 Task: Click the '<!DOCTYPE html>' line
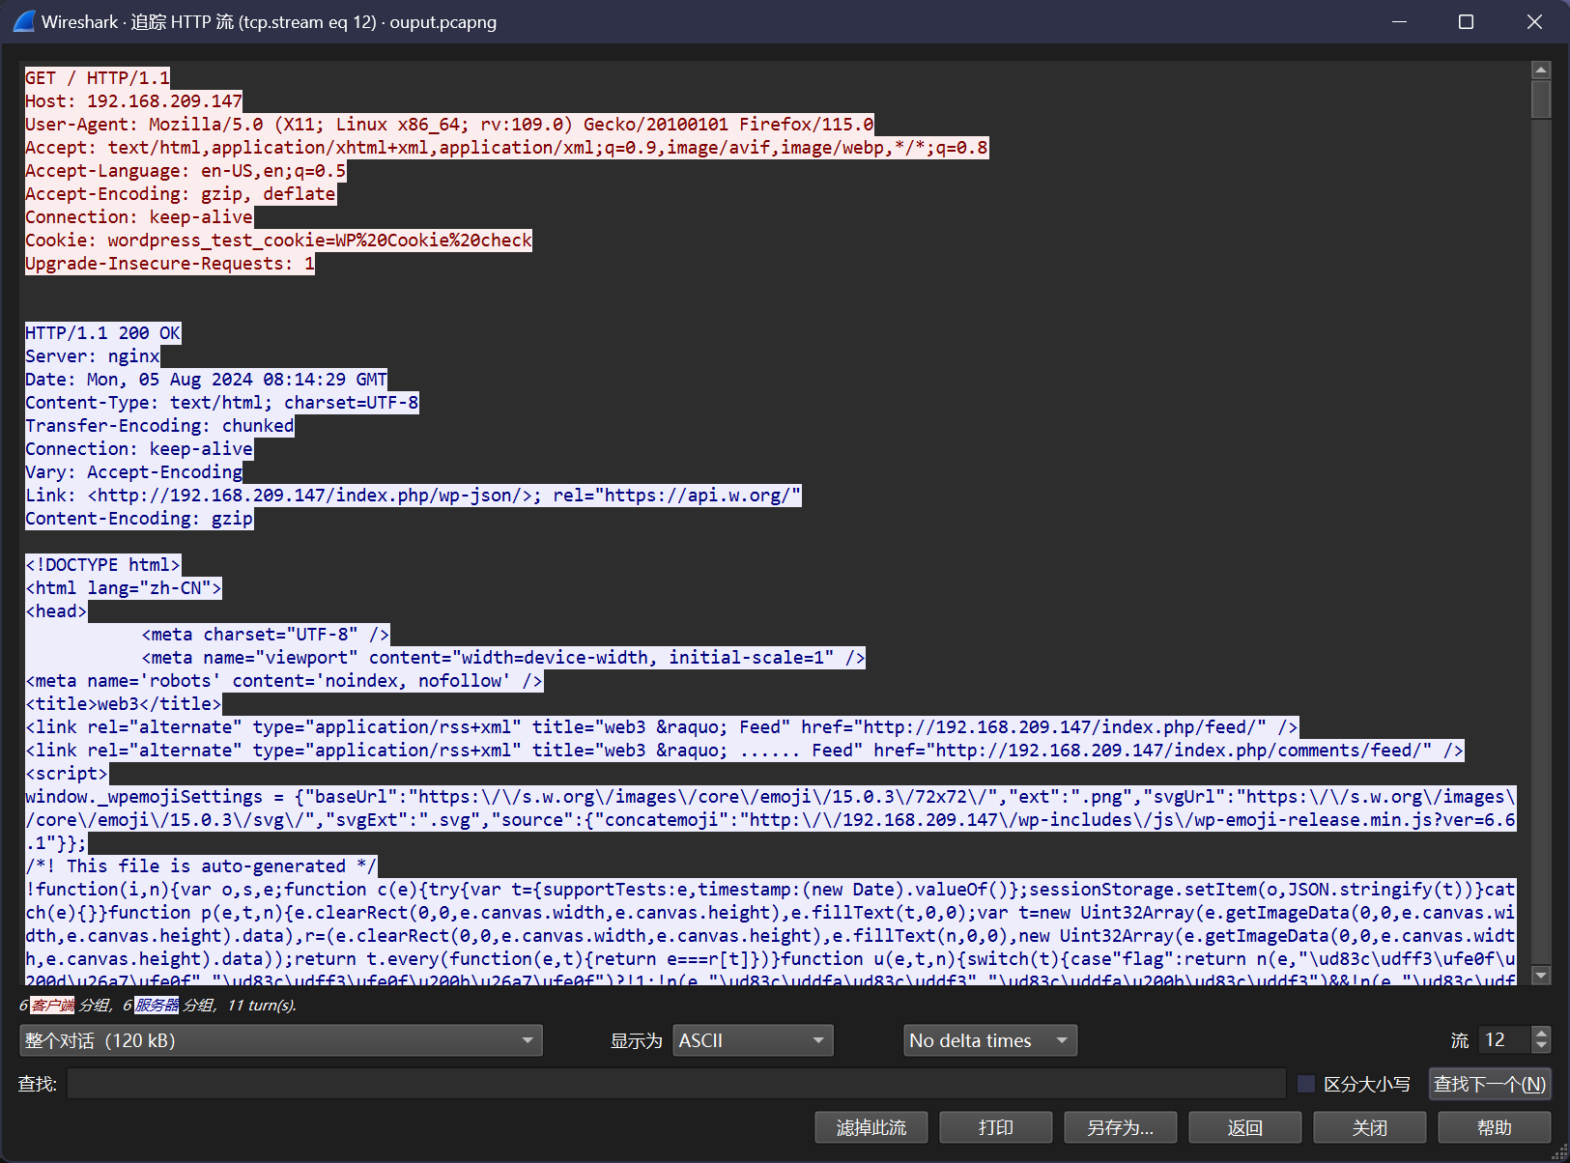pos(102,565)
